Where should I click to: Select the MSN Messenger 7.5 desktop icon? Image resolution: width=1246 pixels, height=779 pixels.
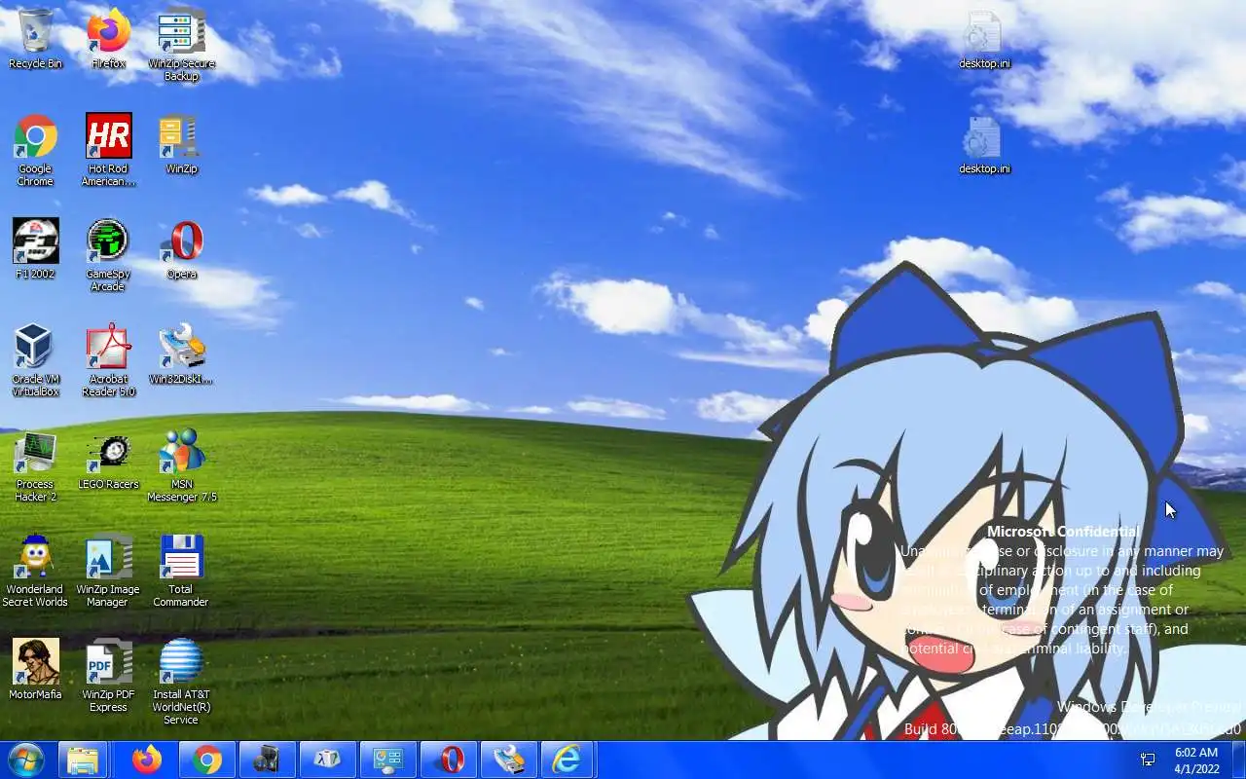(x=181, y=465)
